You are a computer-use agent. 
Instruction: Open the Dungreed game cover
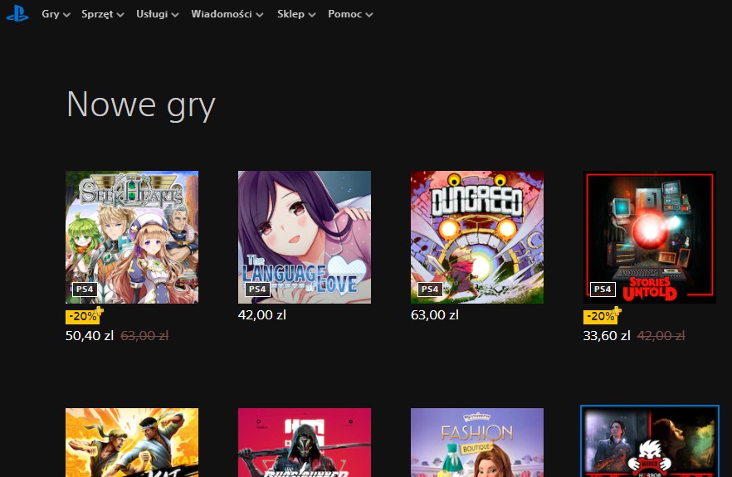pos(477,237)
